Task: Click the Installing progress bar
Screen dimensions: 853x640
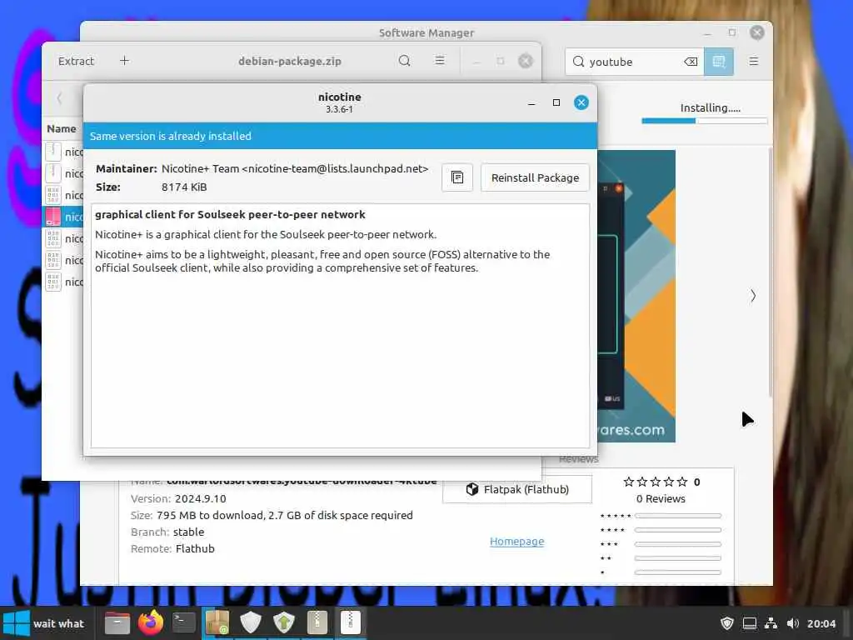Action: 705,121
